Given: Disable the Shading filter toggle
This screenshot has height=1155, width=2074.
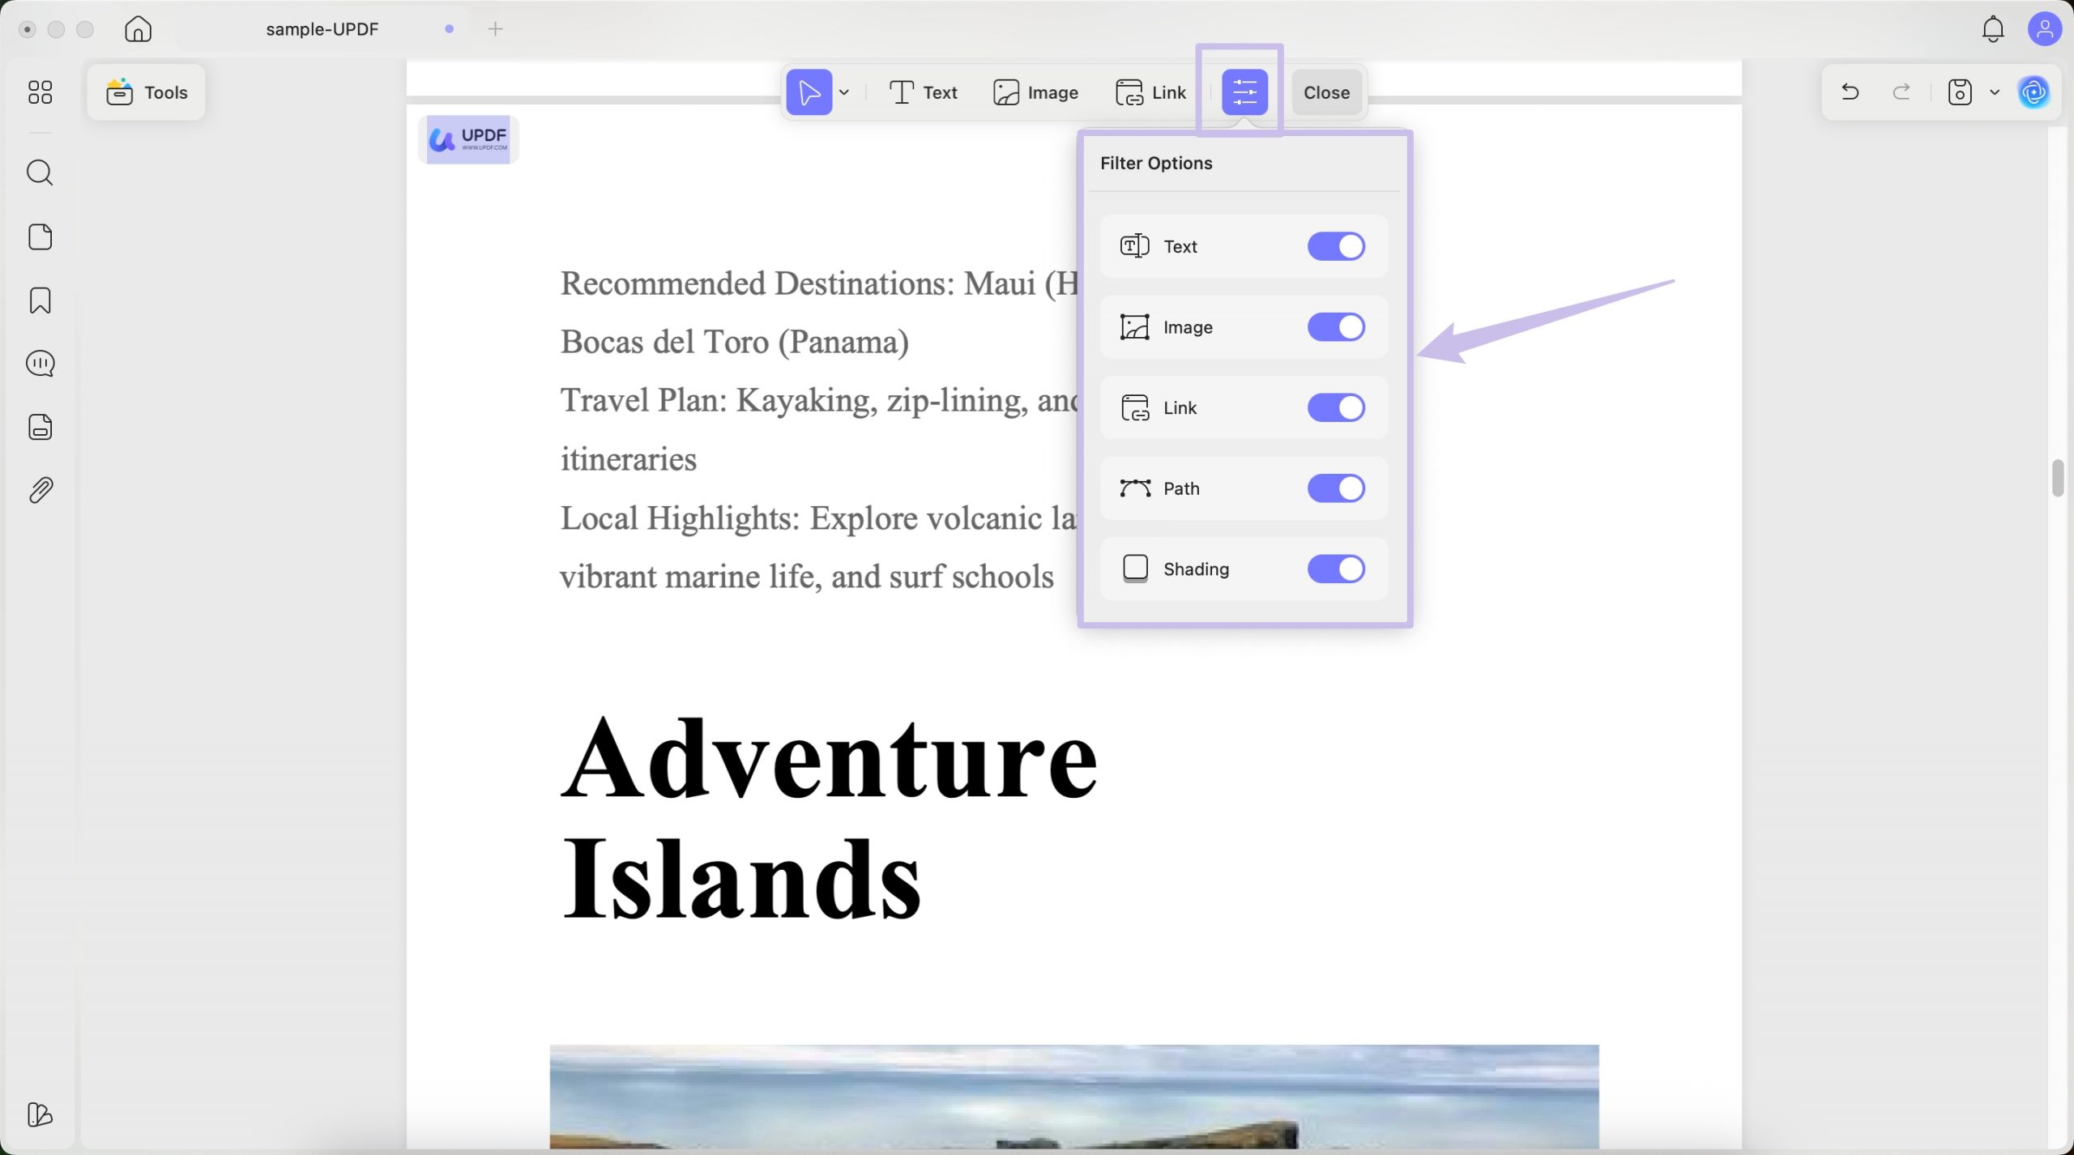Looking at the screenshot, I should pos(1335,569).
